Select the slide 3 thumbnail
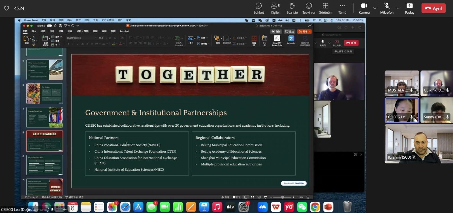 click(x=44, y=93)
